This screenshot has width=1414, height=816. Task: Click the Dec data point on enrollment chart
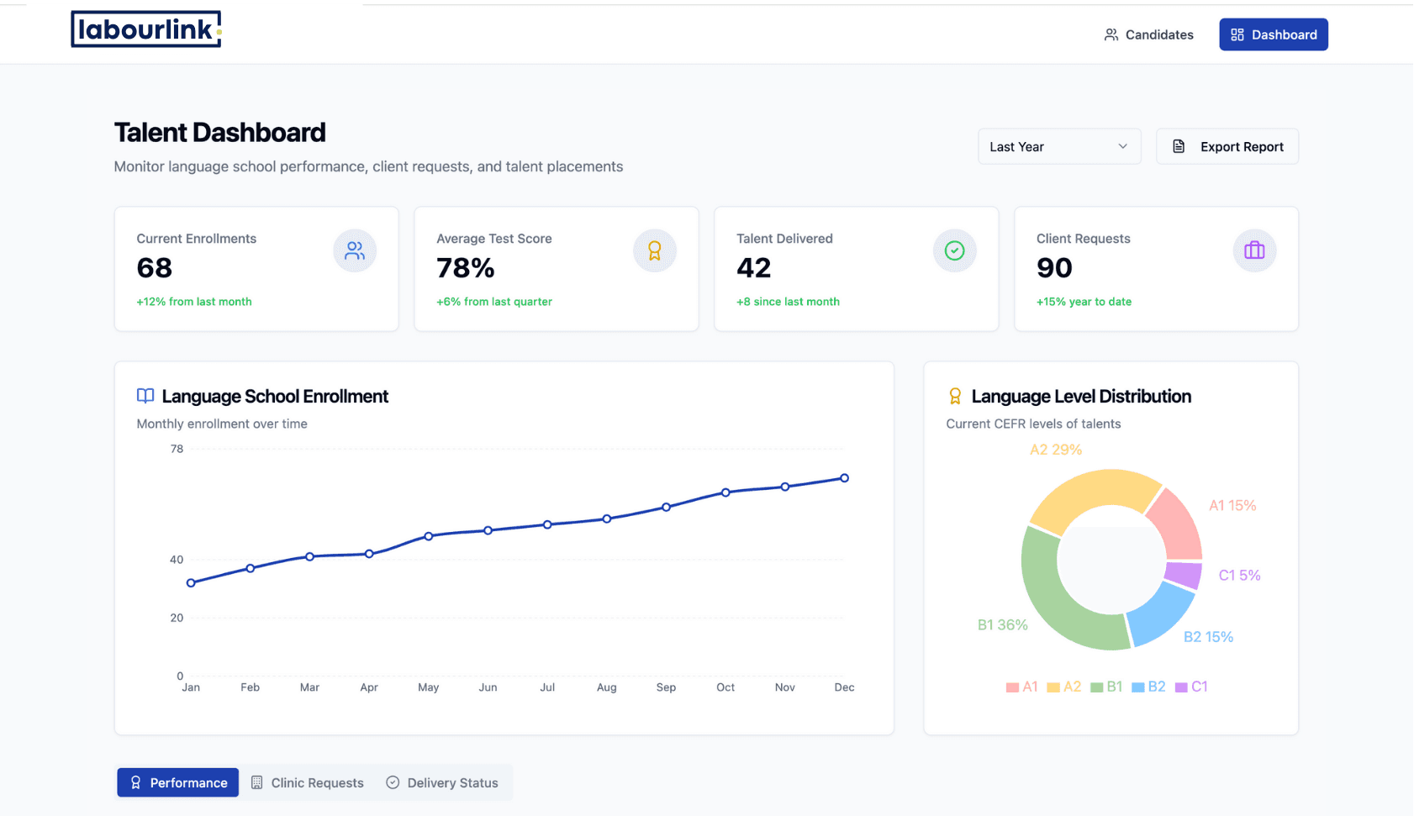tap(844, 478)
